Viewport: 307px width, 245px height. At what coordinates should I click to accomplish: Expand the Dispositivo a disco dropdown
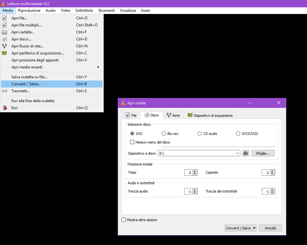237,153
